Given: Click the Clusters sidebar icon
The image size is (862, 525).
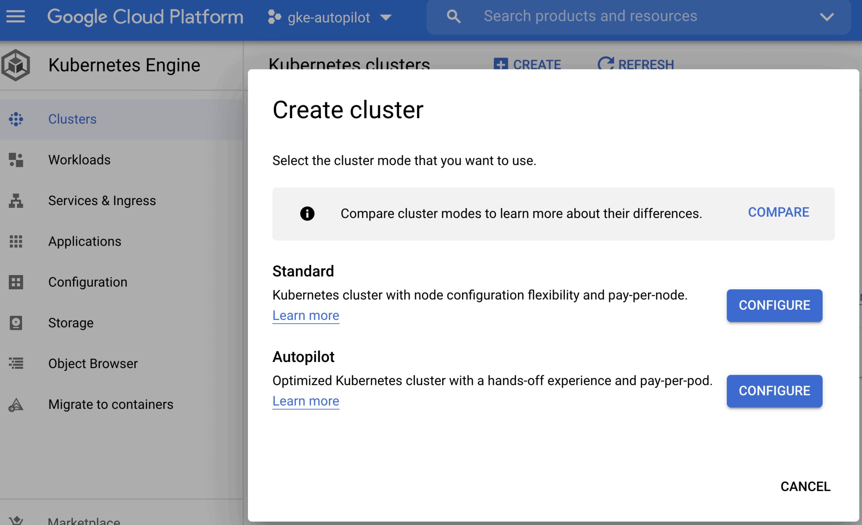Looking at the screenshot, I should point(16,119).
